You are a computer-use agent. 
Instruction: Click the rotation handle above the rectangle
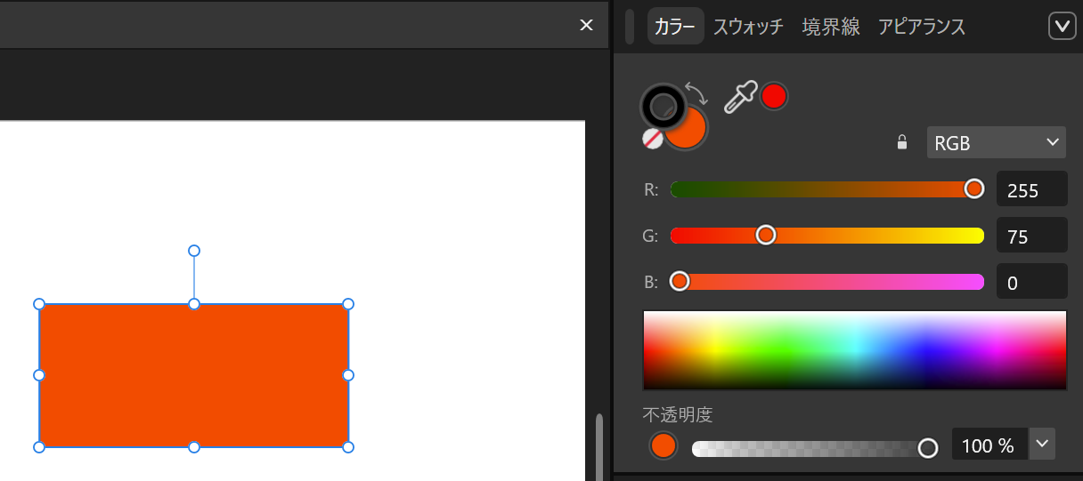[194, 251]
